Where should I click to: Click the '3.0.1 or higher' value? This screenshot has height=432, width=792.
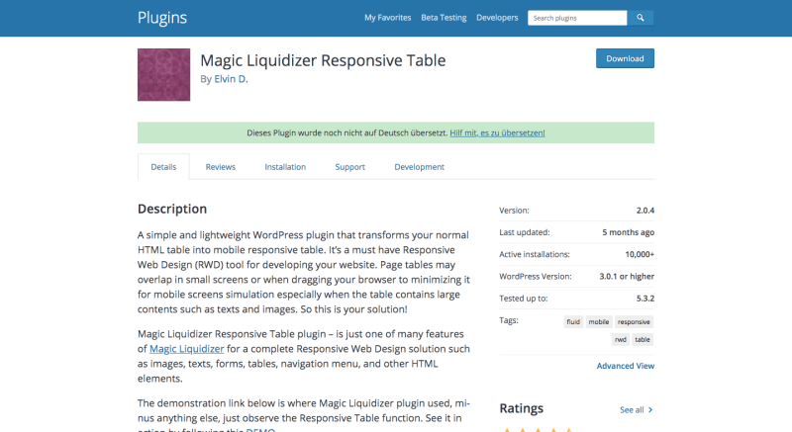pos(627,276)
